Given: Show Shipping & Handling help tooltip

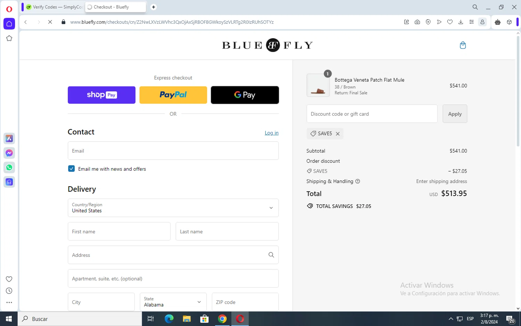Looking at the screenshot, I should 358,181.
